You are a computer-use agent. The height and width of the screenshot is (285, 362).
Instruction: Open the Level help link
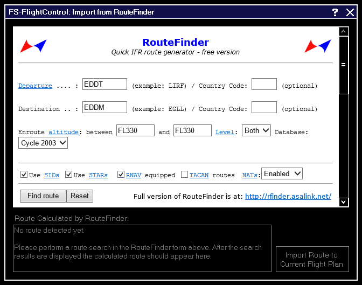(x=225, y=132)
